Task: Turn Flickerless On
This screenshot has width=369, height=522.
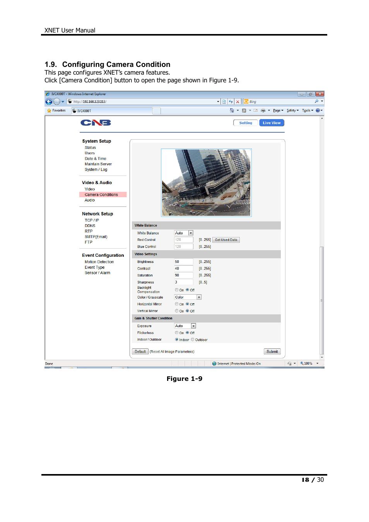Action: click(x=177, y=333)
